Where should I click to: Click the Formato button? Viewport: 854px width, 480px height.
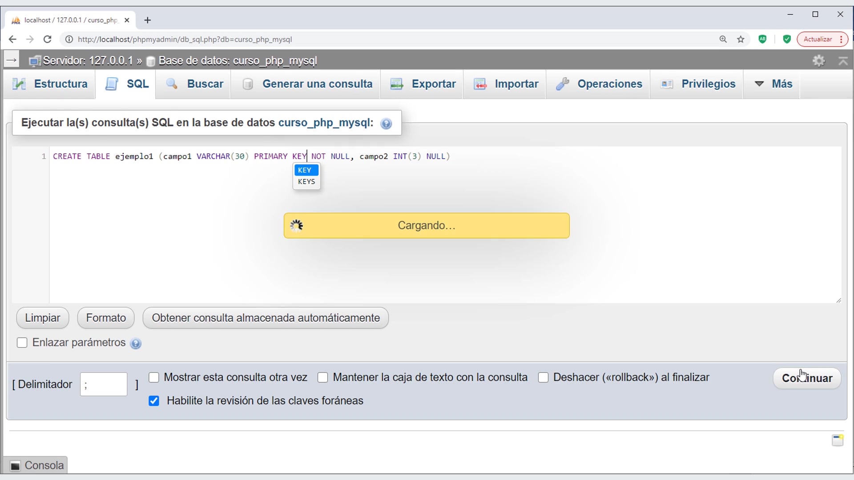point(106,318)
